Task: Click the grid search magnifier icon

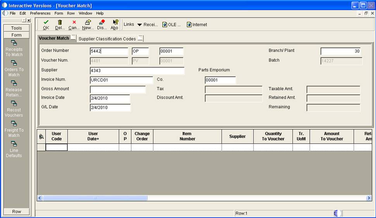Action: pos(41,137)
